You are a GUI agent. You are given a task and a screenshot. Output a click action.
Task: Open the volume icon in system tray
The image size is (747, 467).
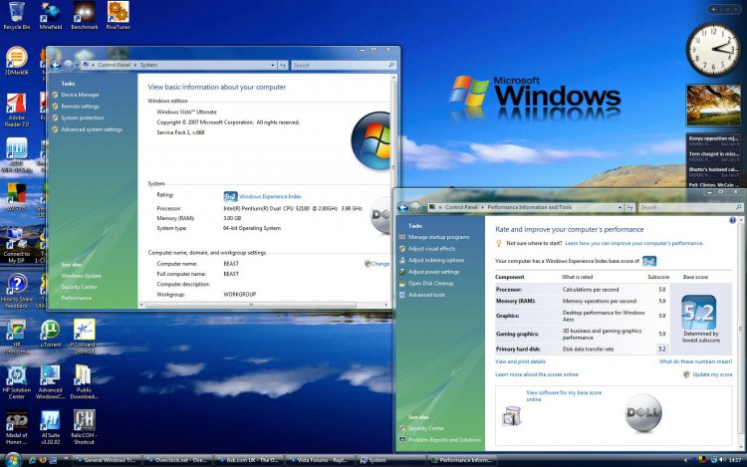(723, 460)
